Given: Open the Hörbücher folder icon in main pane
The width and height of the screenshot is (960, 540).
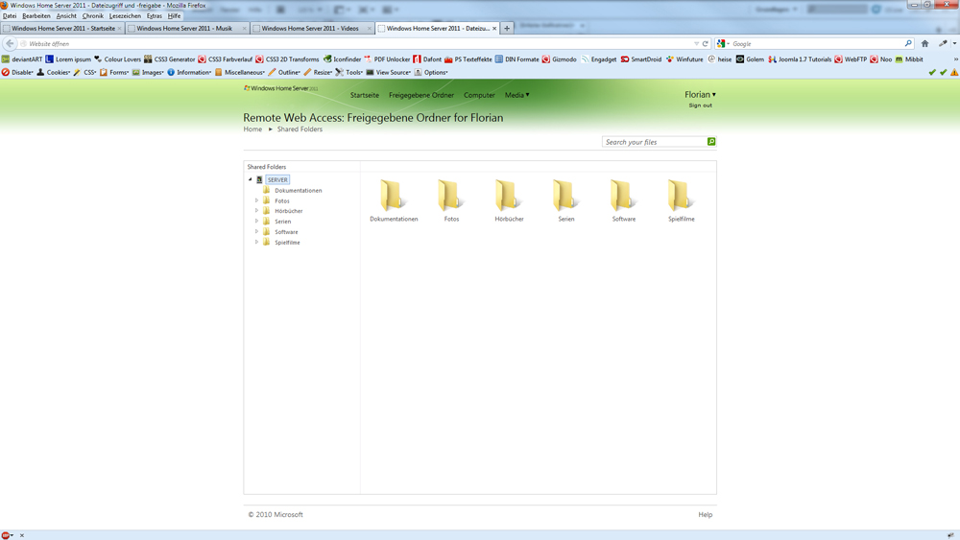Looking at the screenshot, I should (x=507, y=195).
